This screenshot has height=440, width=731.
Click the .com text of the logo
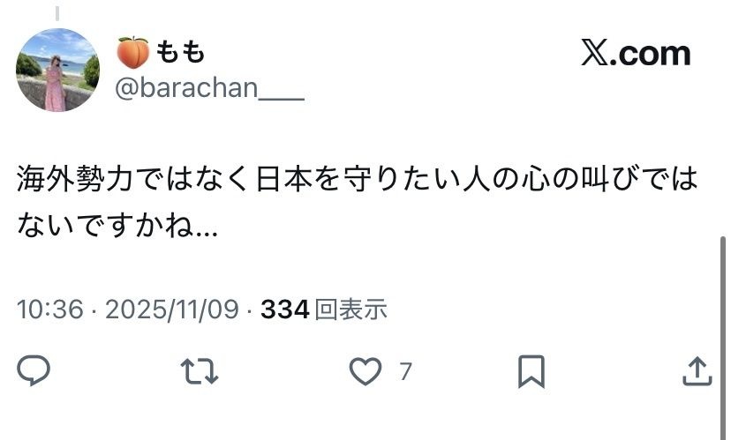(x=651, y=55)
